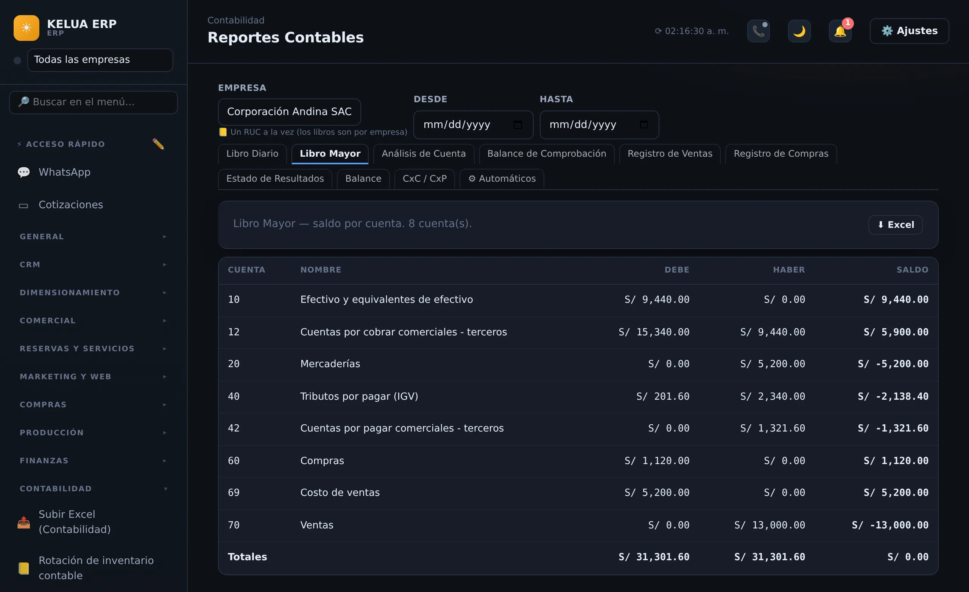Open the CxC / CxP tab
Image resolution: width=969 pixels, height=592 pixels.
pos(424,179)
